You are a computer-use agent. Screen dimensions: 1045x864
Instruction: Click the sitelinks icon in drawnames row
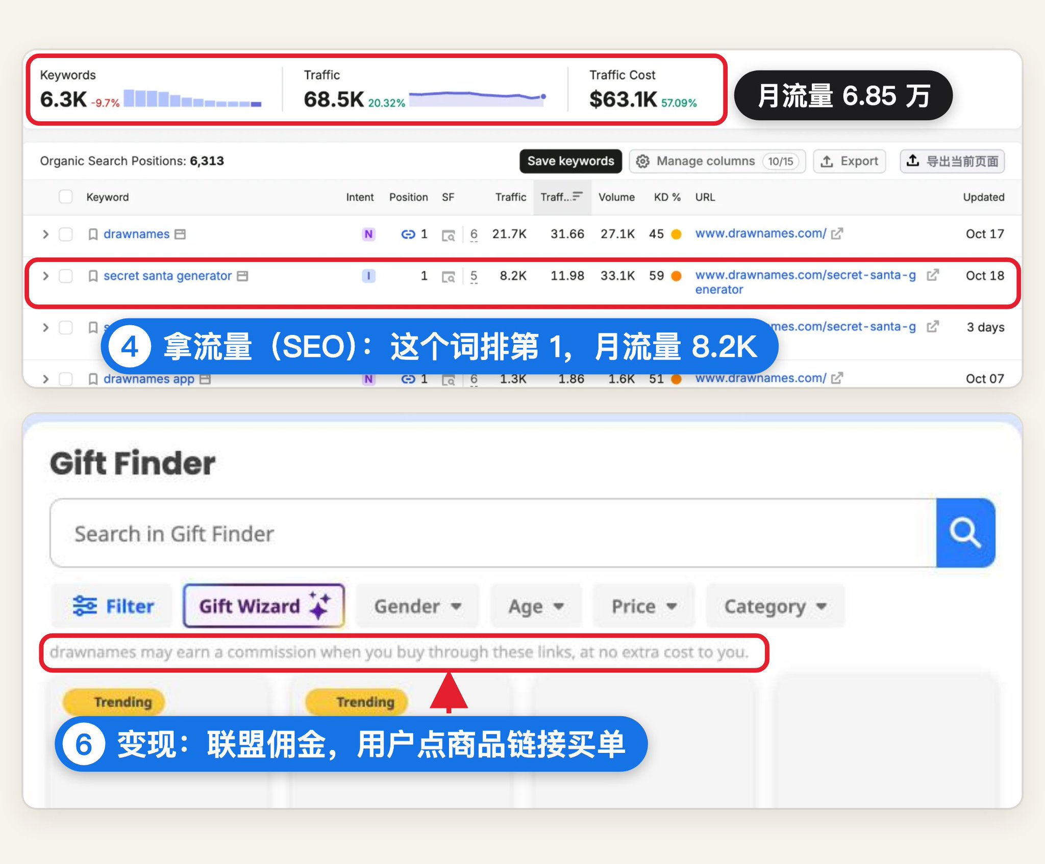tap(408, 234)
